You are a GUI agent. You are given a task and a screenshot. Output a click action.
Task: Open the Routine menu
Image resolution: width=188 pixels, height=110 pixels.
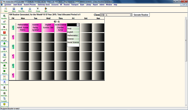point(67,5)
